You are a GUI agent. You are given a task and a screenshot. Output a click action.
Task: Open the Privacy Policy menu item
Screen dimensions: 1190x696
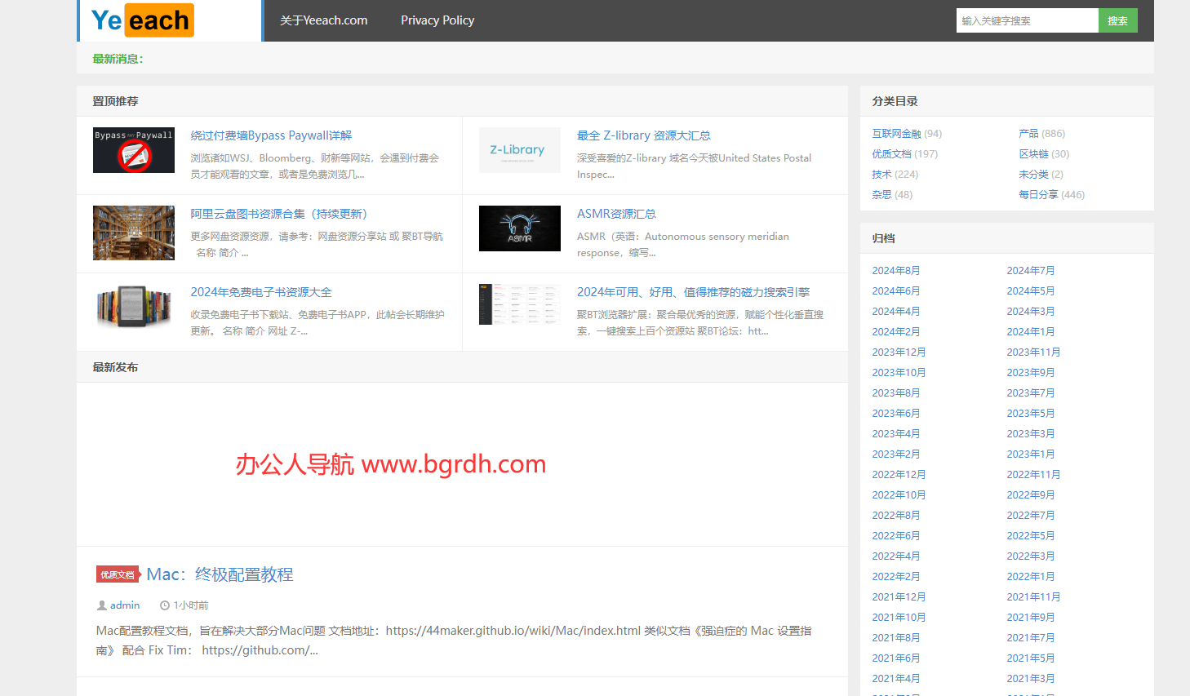pyautogui.click(x=437, y=20)
